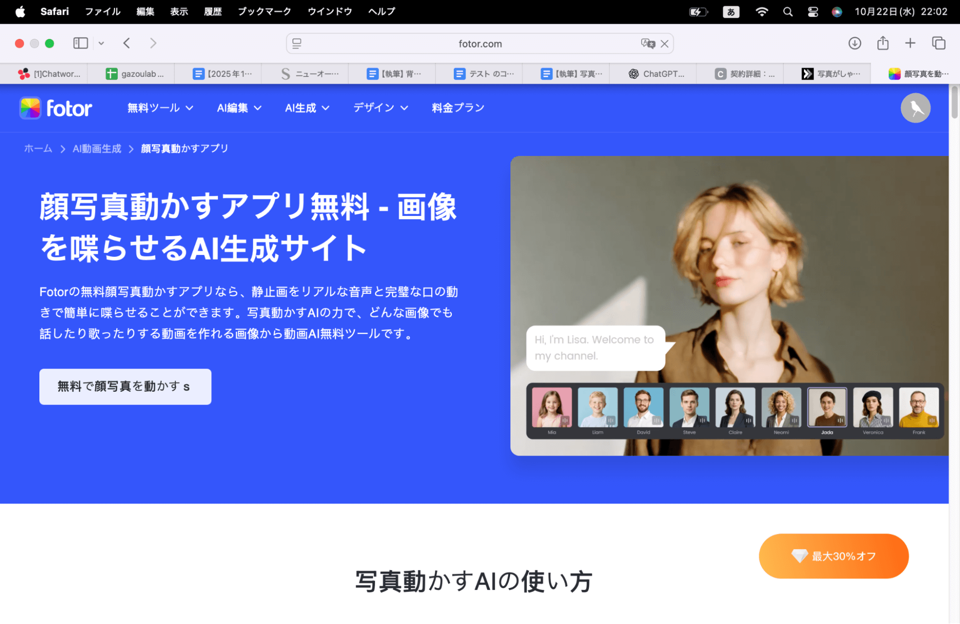Navigate to ホーム via the breadcrumb link
The height and width of the screenshot is (624, 960).
pyautogui.click(x=37, y=148)
